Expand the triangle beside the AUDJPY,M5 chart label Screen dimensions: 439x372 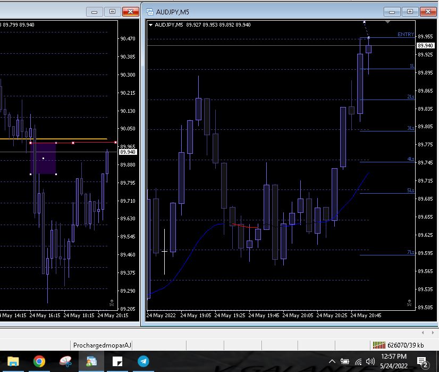tap(151, 24)
